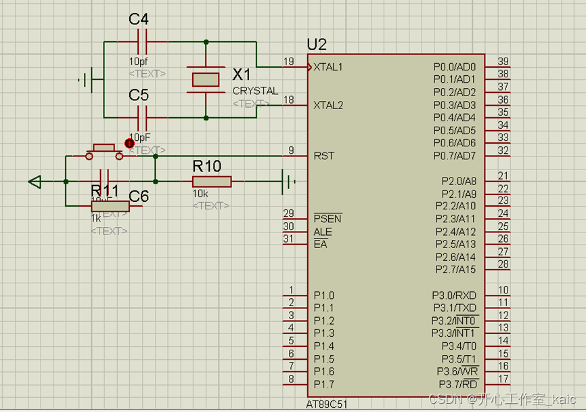Viewport: 586px width, 412px height.
Task: Click the R11 reference label
Action: pos(105,190)
